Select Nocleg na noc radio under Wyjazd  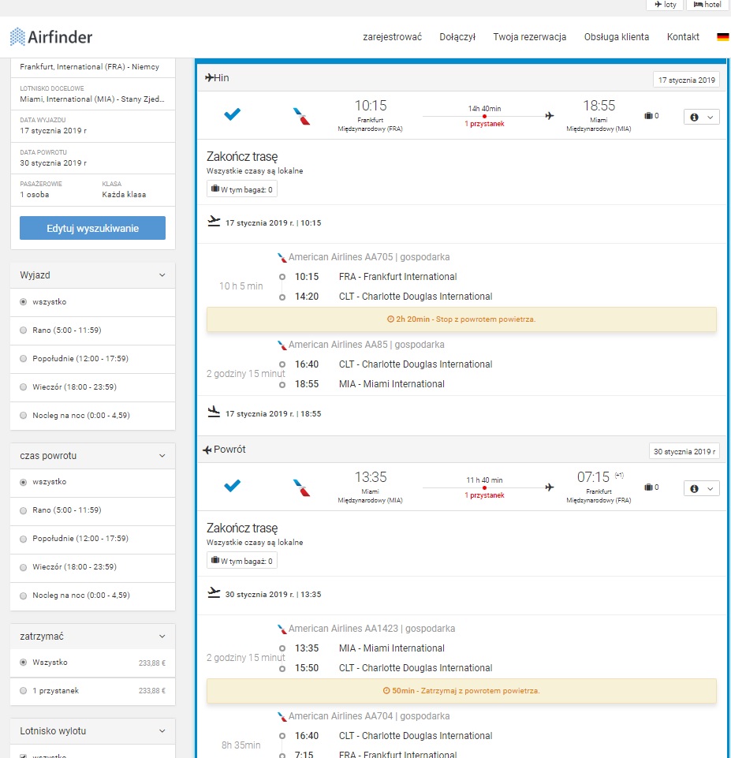pyautogui.click(x=23, y=415)
